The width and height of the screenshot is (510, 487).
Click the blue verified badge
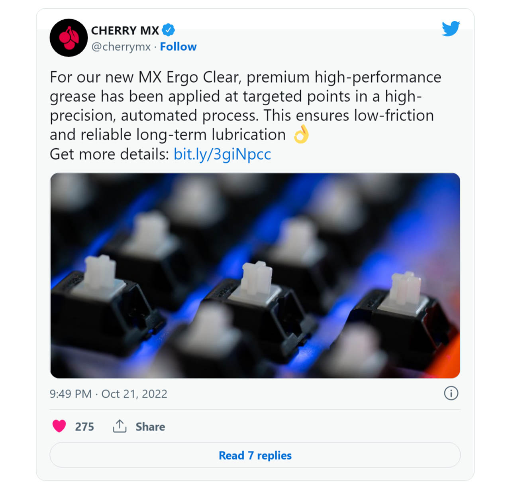(x=169, y=30)
